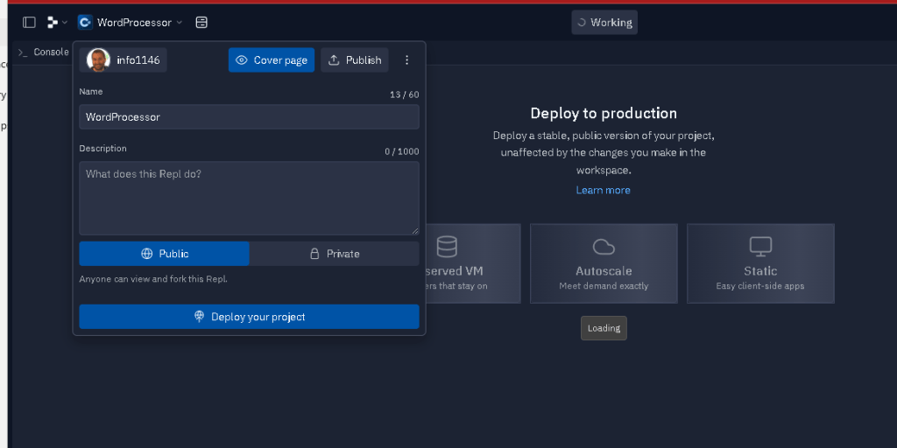
Task: Open the three-dot more options menu
Action: (x=406, y=60)
